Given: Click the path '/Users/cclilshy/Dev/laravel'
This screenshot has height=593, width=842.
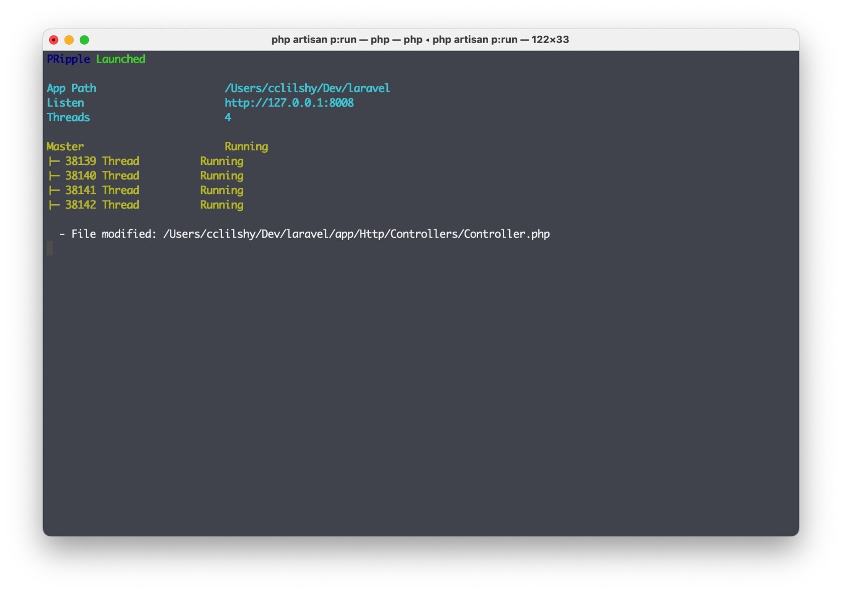Looking at the screenshot, I should 307,88.
